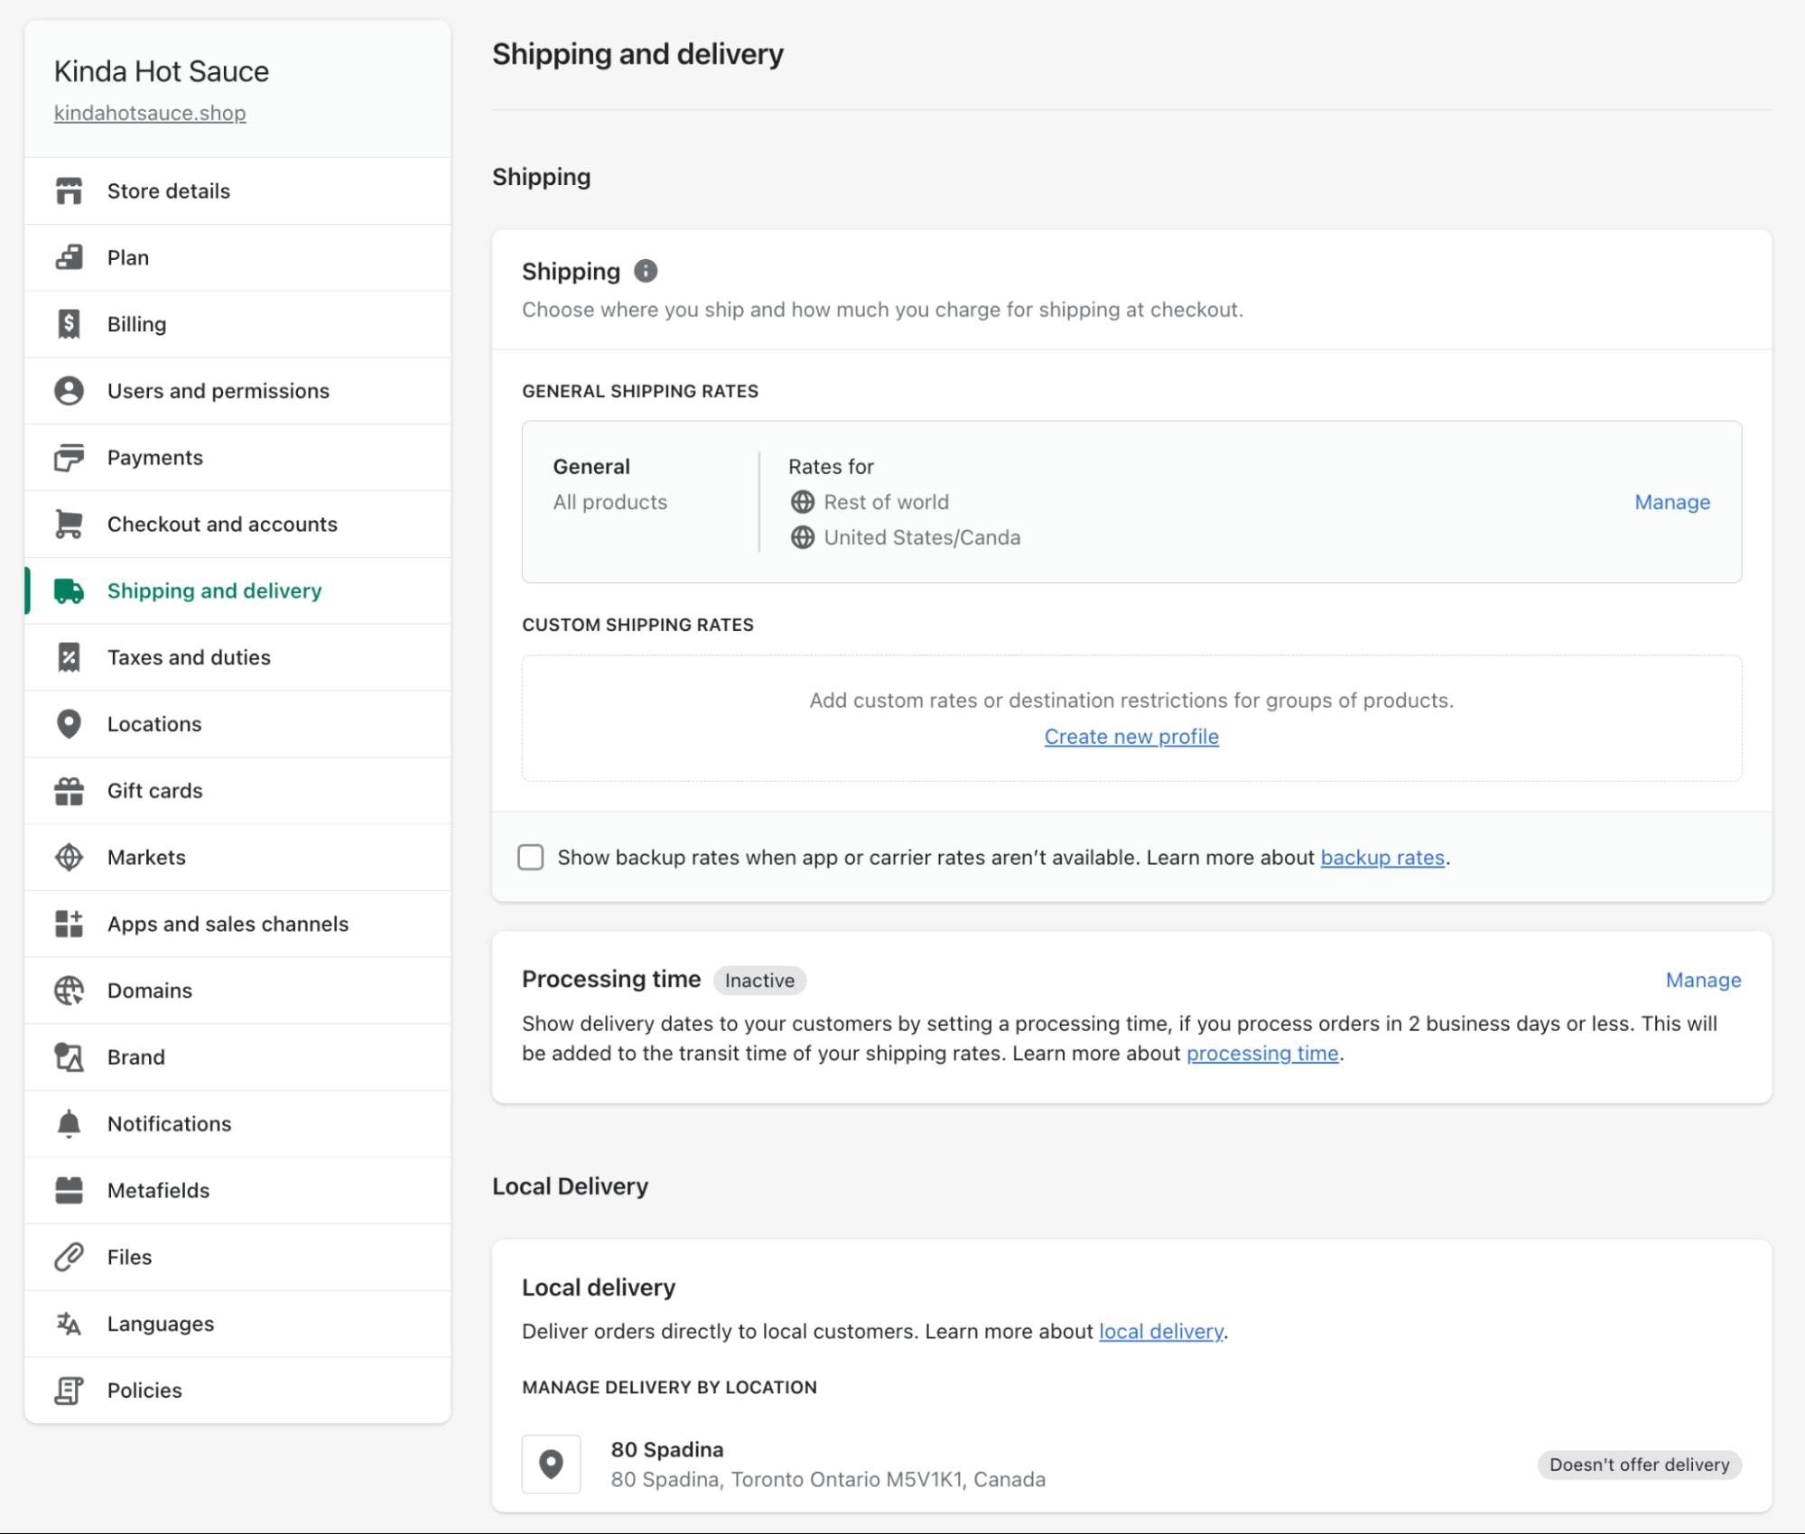
Task: Click the Locations pin icon
Action: 69,723
